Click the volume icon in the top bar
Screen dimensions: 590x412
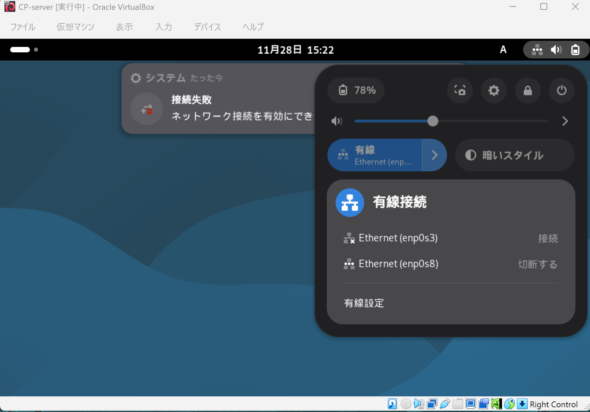click(x=556, y=50)
